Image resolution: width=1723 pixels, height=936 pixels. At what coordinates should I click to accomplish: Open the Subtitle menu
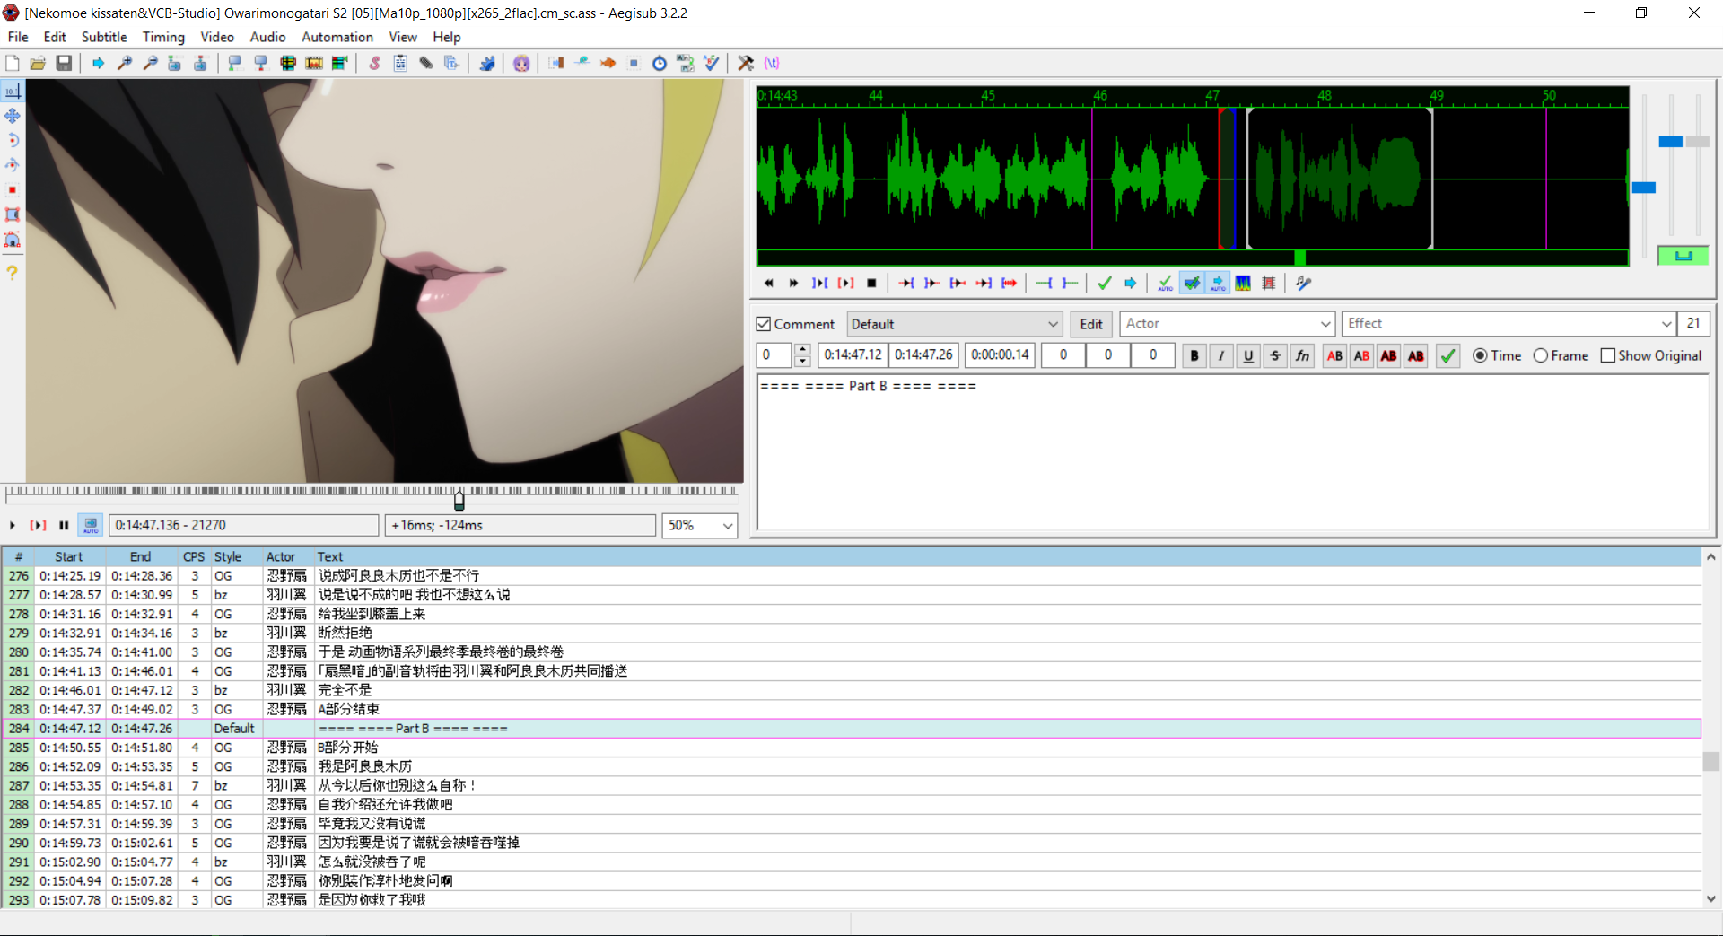click(x=104, y=37)
